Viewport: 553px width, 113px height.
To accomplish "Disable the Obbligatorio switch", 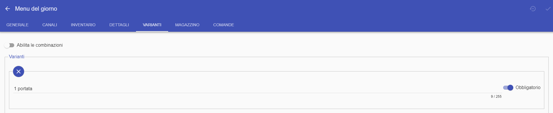I will tap(508, 88).
